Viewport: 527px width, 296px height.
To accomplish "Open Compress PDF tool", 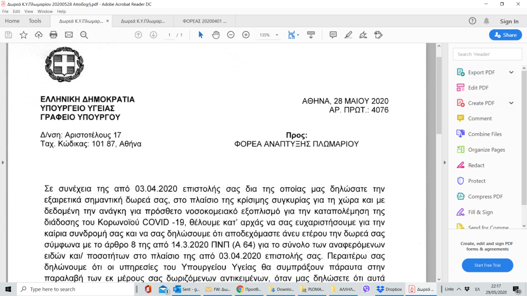I will coord(485,197).
